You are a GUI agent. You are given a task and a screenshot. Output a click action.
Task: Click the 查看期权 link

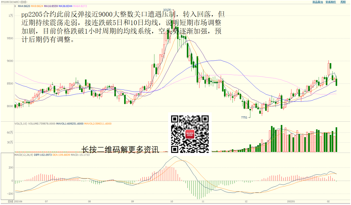point(331,2)
